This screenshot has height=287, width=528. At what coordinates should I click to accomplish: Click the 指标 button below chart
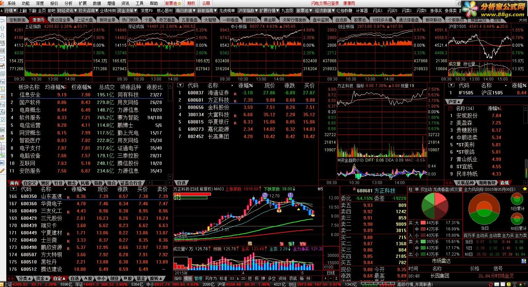click(x=178, y=279)
